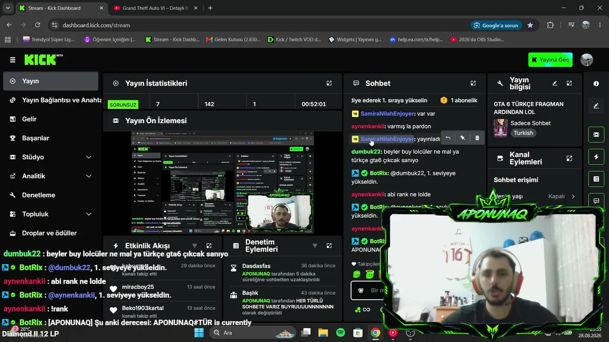The image size is (609, 342).
Task: Reload the current page
Action: [x=37, y=25]
